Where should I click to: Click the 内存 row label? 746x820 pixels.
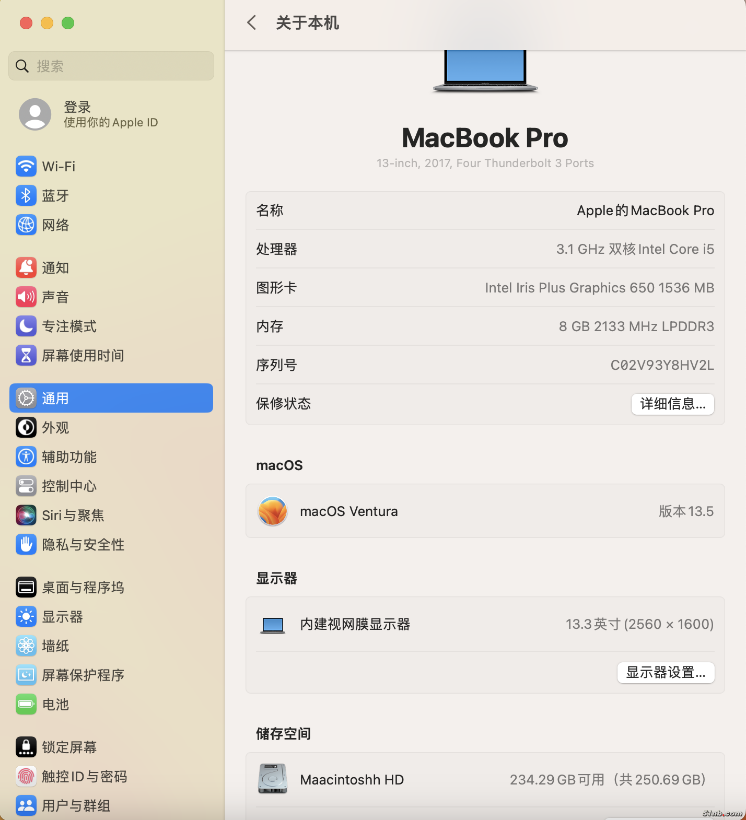tap(270, 326)
